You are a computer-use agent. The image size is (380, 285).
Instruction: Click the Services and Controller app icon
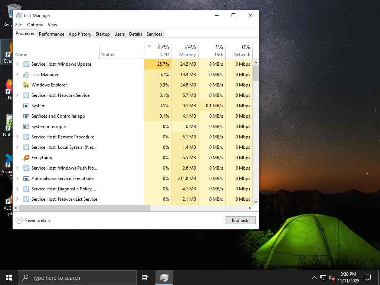tap(26, 116)
